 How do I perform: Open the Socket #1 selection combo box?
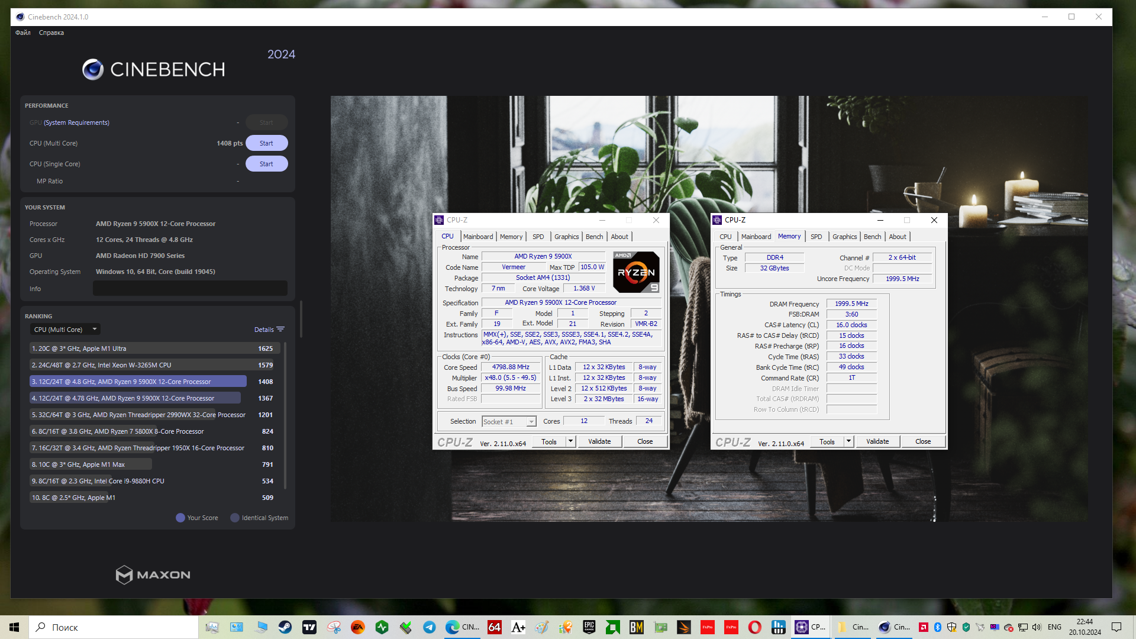point(509,422)
